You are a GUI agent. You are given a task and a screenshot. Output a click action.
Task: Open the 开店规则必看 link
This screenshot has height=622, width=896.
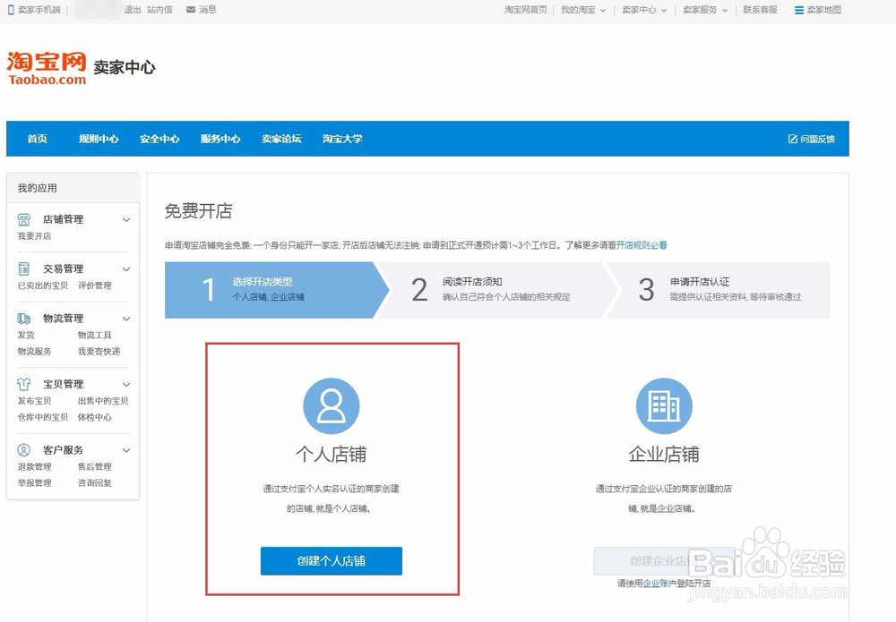pos(642,245)
